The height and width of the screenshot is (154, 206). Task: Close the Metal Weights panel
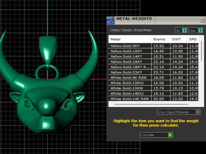202,20
